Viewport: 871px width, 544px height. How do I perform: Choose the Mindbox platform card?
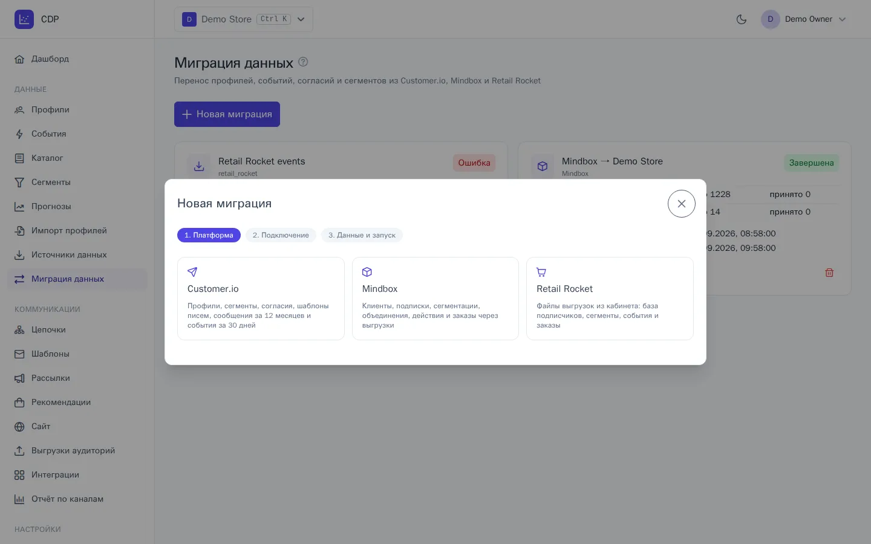click(x=435, y=299)
